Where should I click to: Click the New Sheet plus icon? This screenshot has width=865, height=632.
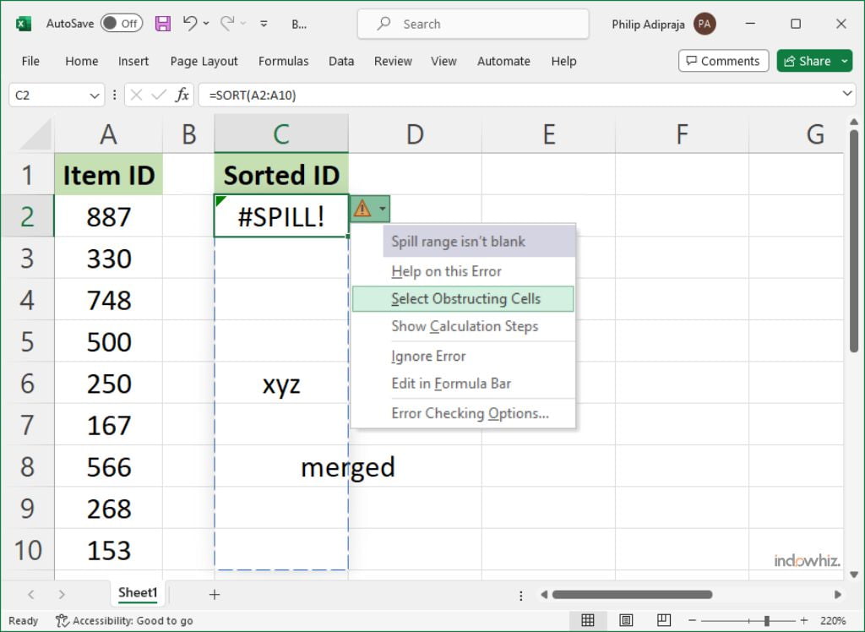tap(214, 594)
